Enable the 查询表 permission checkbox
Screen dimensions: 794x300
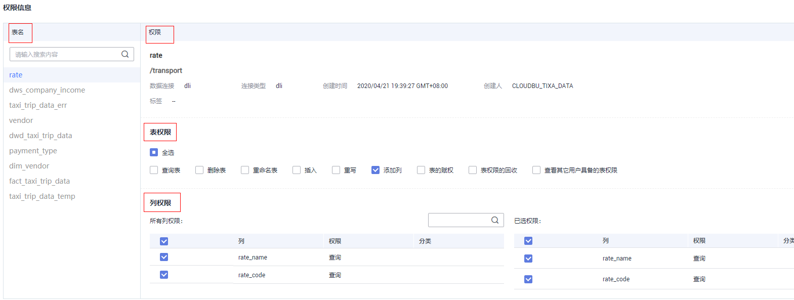coord(154,170)
